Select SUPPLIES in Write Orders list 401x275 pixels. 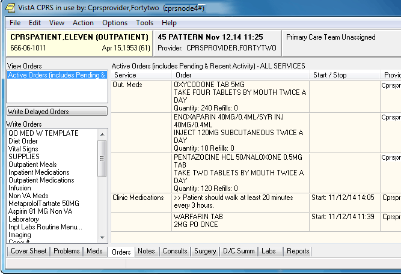pyautogui.click(x=24, y=157)
